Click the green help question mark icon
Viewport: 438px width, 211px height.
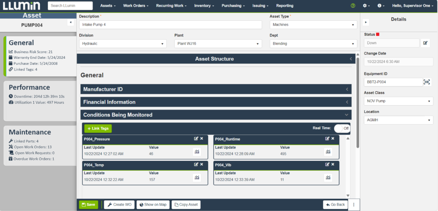pyautogui.click(x=353, y=6)
